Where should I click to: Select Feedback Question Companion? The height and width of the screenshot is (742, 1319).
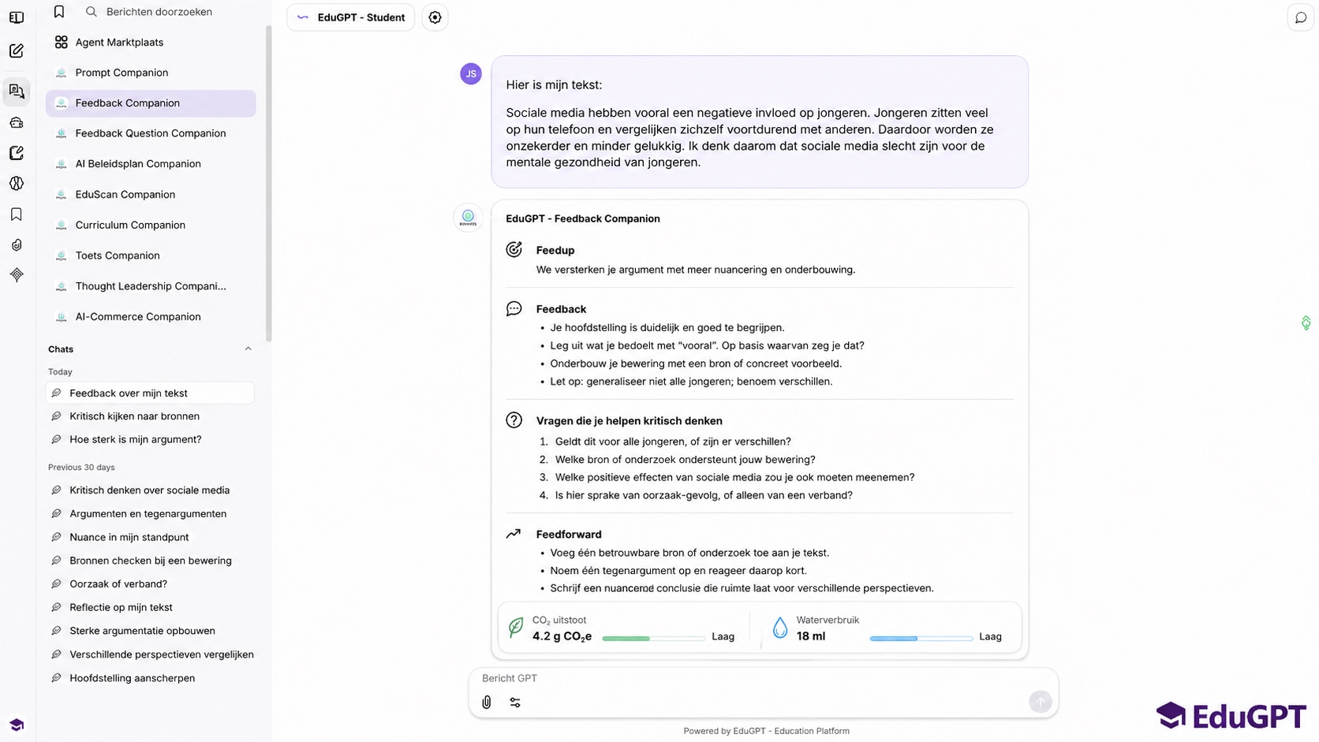tap(151, 133)
